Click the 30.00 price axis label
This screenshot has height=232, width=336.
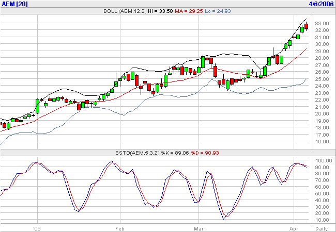pyautogui.click(x=322, y=44)
